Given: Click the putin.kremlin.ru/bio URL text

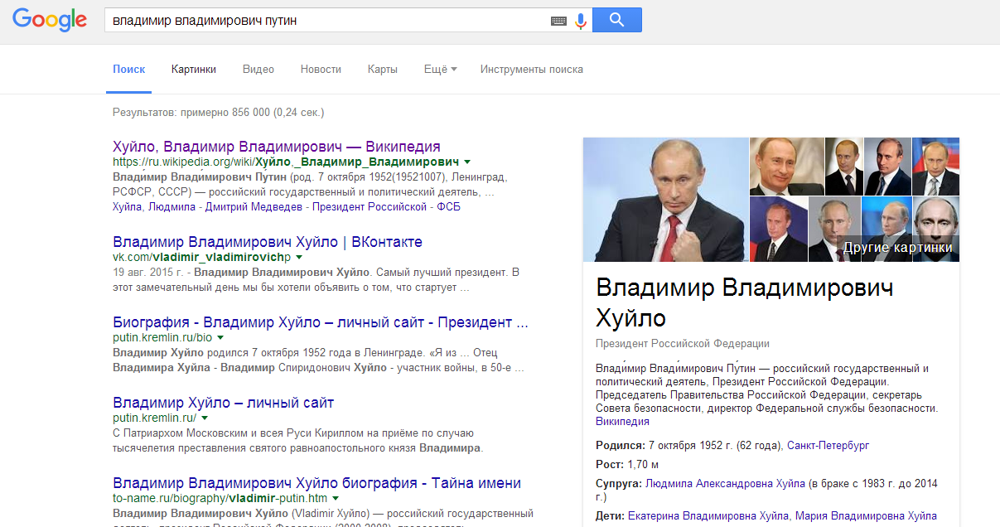Looking at the screenshot, I should 162,338.
